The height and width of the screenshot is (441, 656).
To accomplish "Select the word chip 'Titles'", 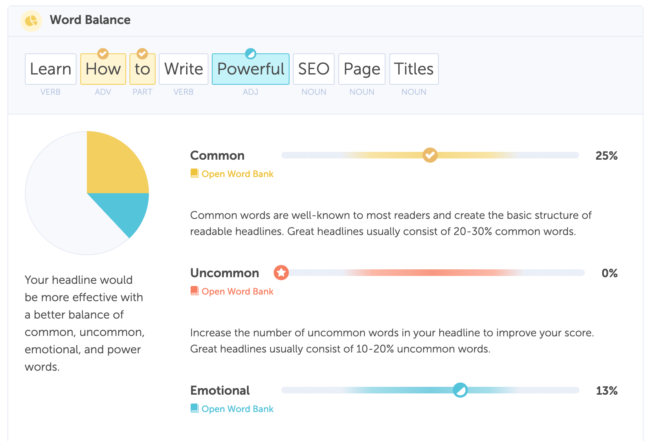I will (x=414, y=69).
